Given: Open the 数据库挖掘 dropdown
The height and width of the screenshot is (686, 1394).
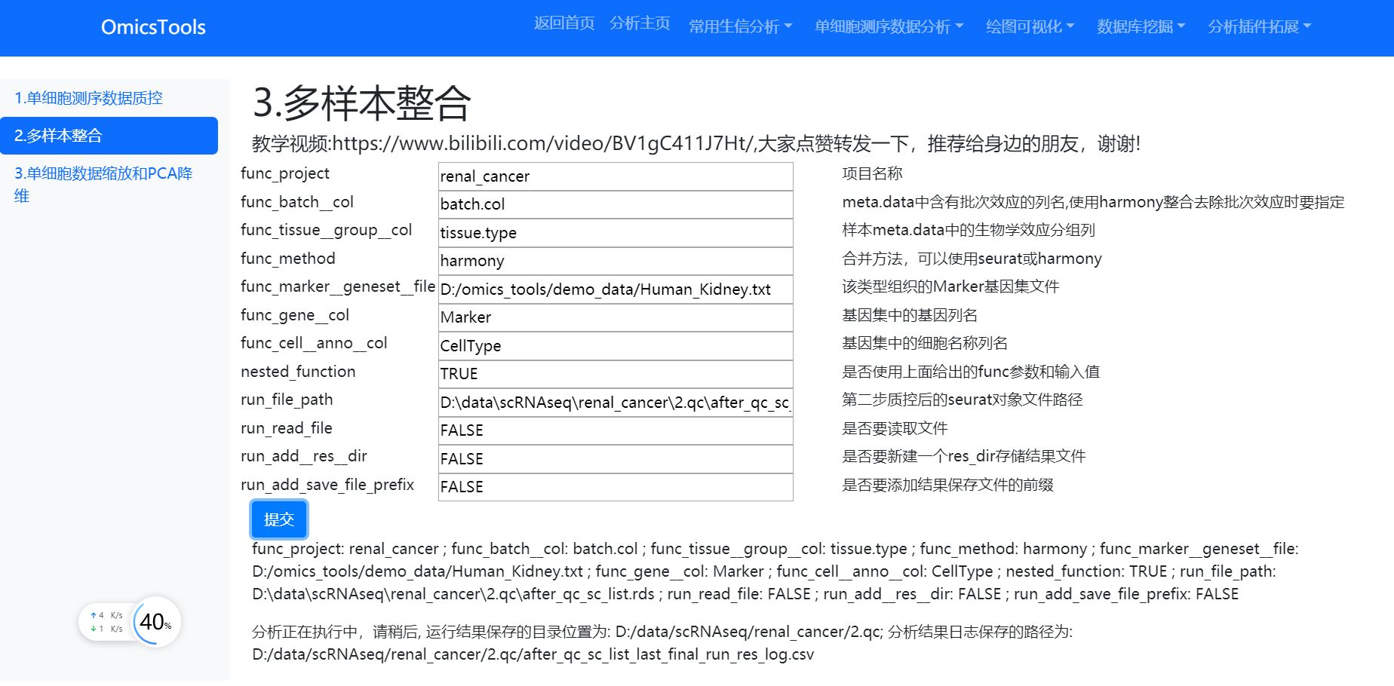Looking at the screenshot, I should (x=1141, y=27).
